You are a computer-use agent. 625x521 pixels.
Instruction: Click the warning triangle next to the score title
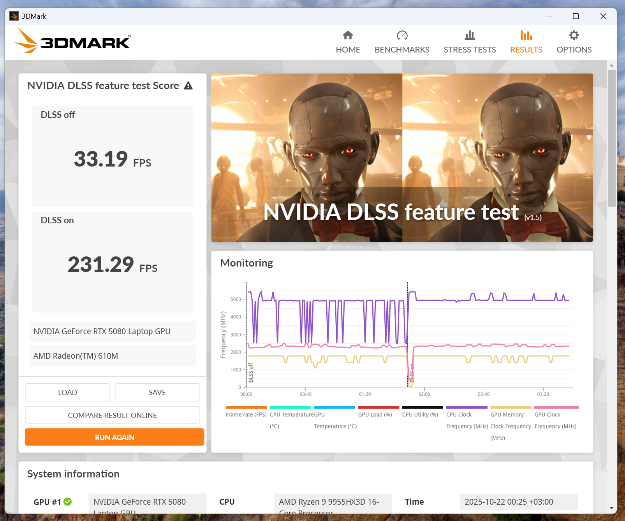pos(188,86)
